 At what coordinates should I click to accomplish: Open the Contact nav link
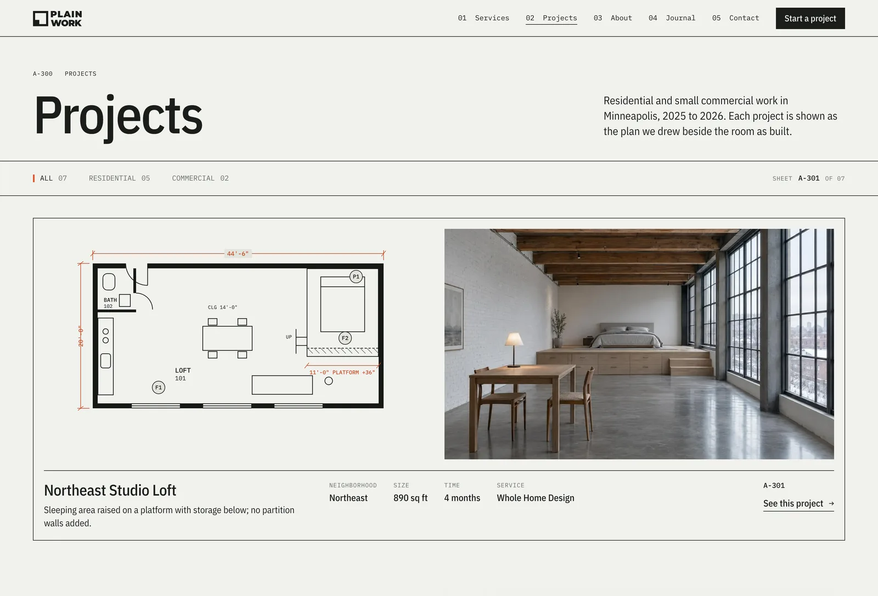735,18
